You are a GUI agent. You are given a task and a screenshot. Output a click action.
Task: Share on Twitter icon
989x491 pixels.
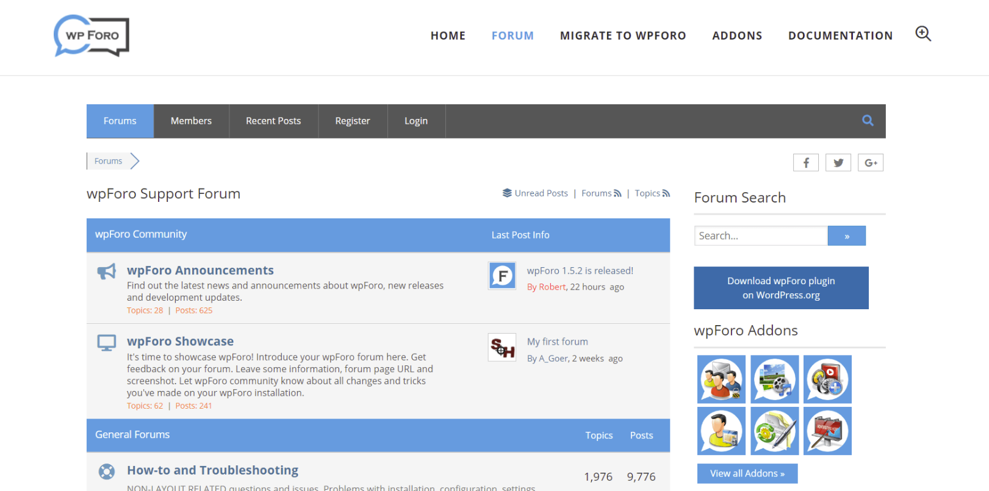coord(838,163)
